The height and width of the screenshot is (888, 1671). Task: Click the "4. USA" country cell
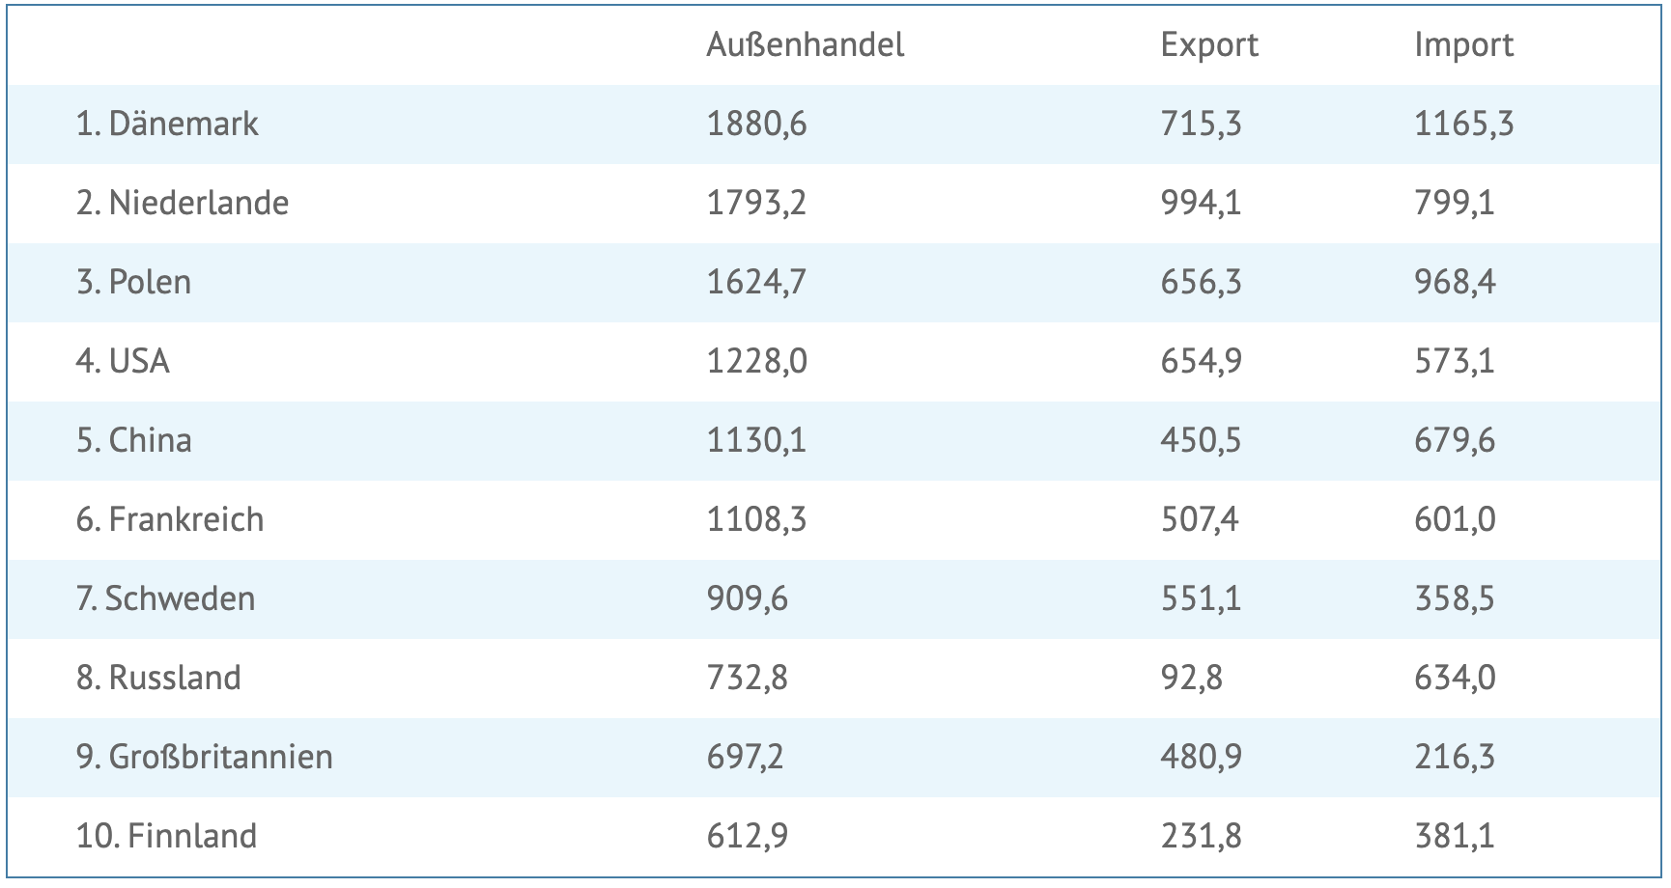click(123, 361)
